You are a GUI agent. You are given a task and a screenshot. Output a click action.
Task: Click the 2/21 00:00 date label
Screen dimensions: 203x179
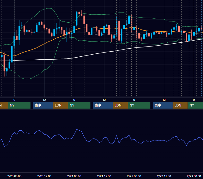tap(74, 176)
